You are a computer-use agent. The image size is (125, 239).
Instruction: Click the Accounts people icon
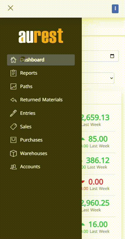point(13,167)
